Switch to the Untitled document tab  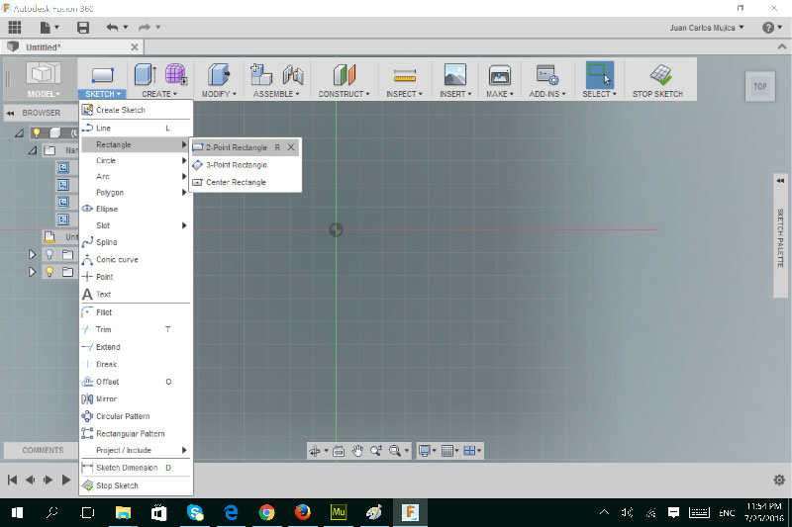71,46
